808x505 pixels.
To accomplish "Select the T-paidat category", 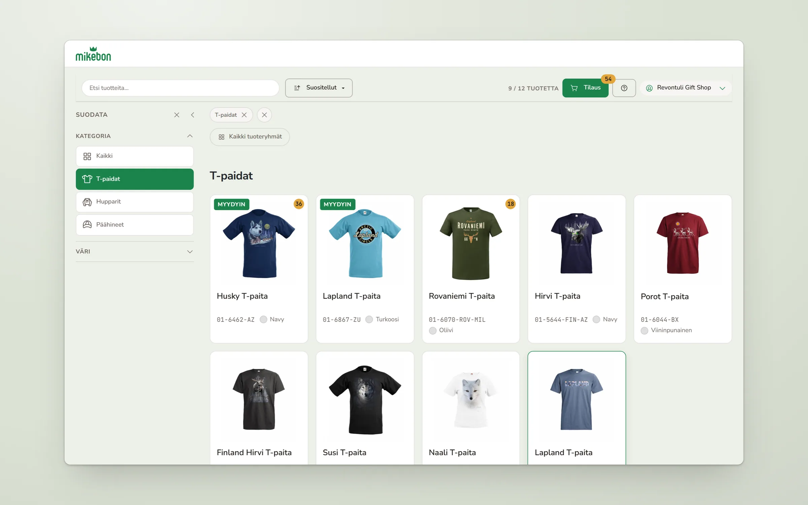I will click(x=135, y=179).
